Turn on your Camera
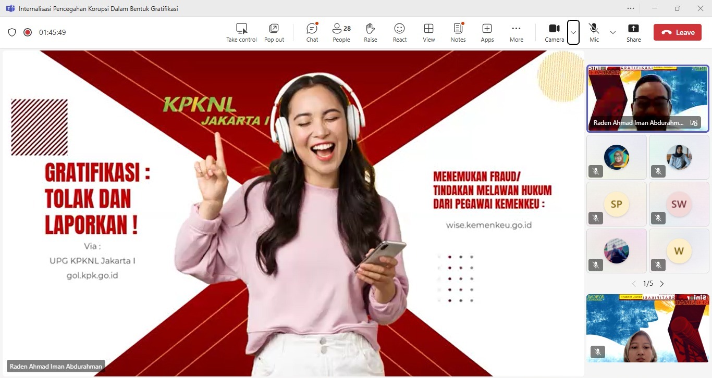Viewport: 712px width, 378px height. 554,32
